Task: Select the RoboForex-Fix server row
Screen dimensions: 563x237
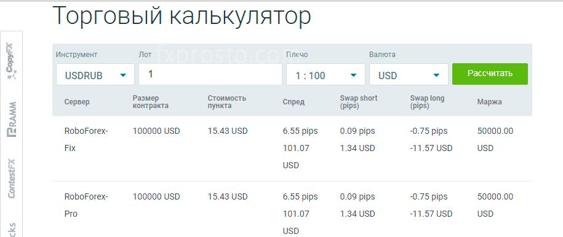Action: 292,149
